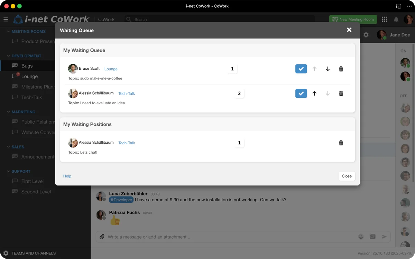The height and width of the screenshot is (259, 415).
Task: Attach a file with the paperclip icon
Action: (x=102, y=237)
